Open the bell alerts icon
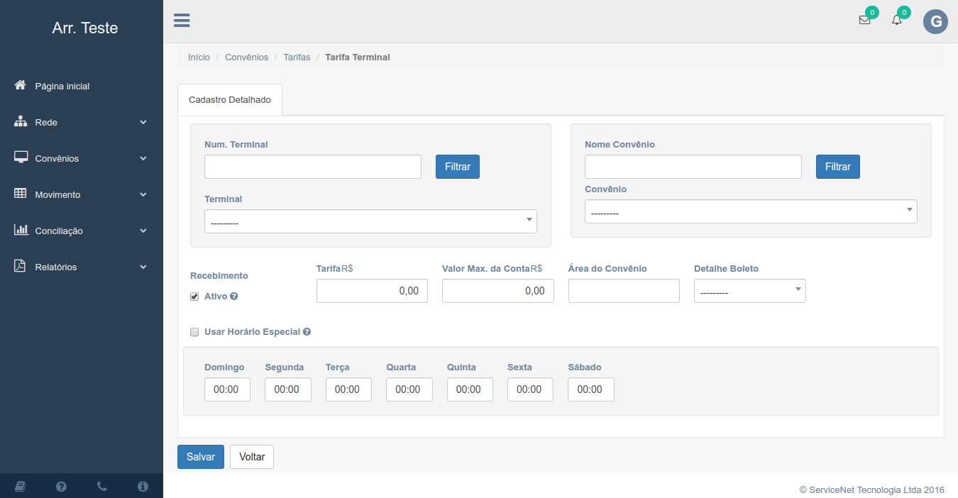Image resolution: width=958 pixels, height=498 pixels. point(897,21)
